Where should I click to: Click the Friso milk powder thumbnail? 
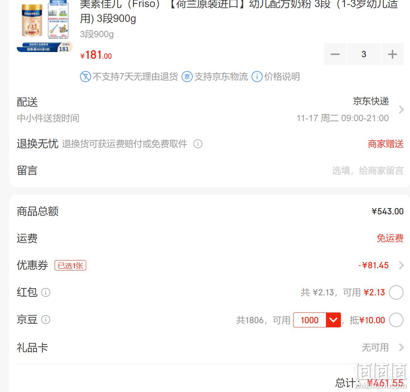(x=44, y=26)
